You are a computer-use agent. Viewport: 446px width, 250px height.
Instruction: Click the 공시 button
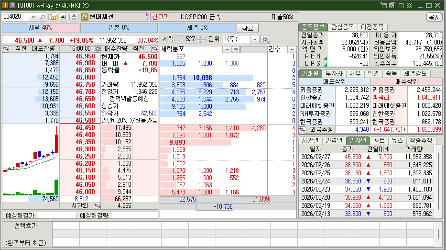tap(434, 17)
